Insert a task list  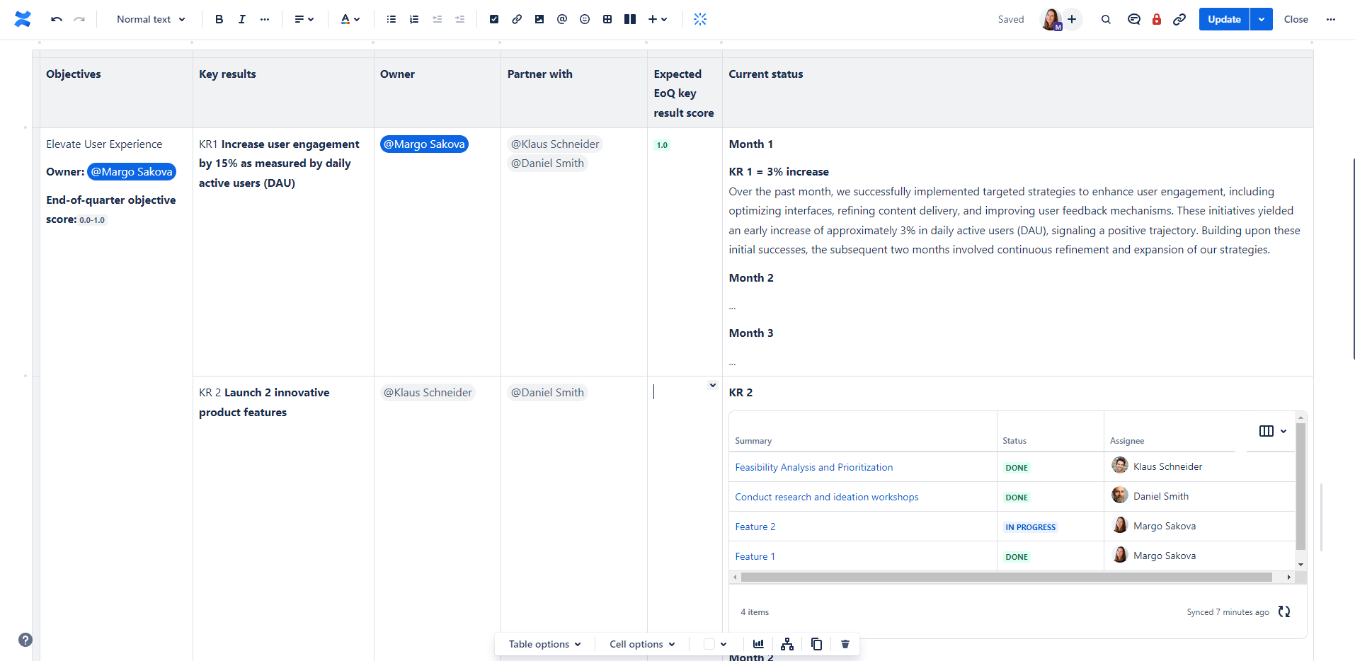tap(494, 19)
